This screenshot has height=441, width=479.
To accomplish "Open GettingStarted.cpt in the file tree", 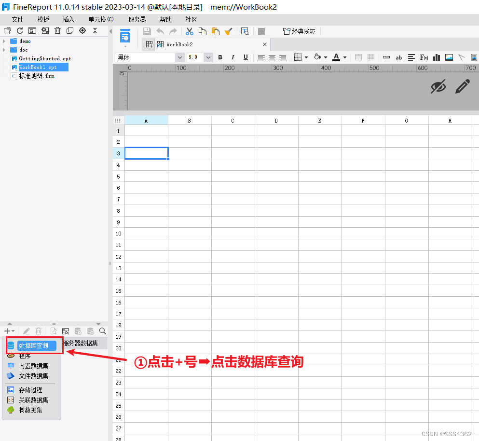I will (x=45, y=58).
